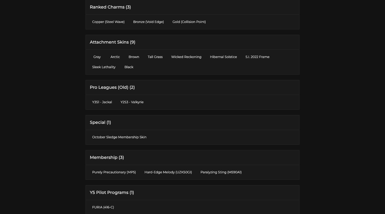Screen dimensions: 385x214
Task: Toggle the Pro Leagues (Old) section header
Action: coord(192,87)
